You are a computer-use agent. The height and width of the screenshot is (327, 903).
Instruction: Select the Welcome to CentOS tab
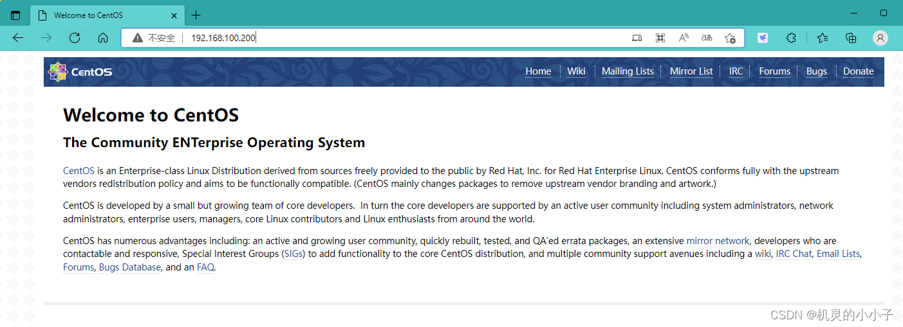(108, 15)
